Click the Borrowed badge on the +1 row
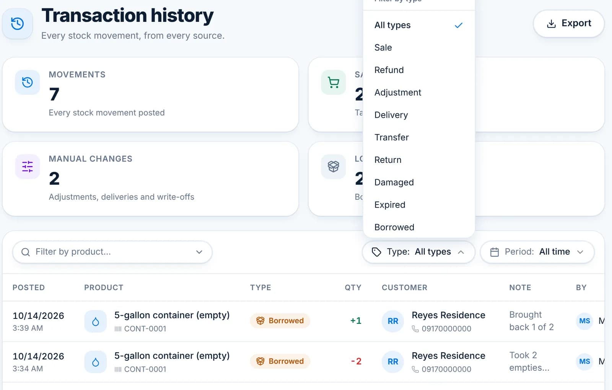The height and width of the screenshot is (390, 612). [280, 321]
